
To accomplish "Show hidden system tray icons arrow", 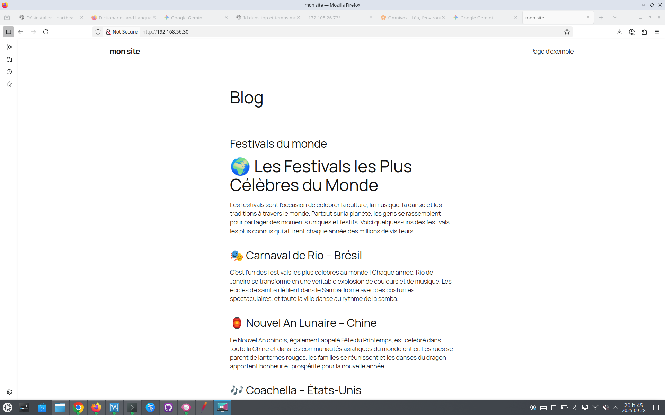I will pos(615,407).
